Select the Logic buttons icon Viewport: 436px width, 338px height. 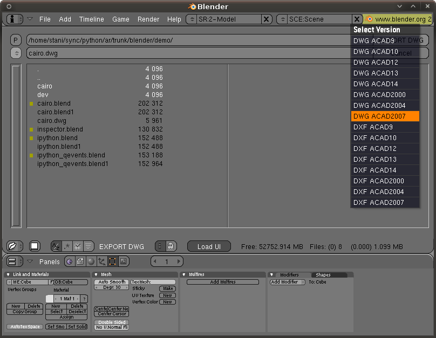pos(69,261)
